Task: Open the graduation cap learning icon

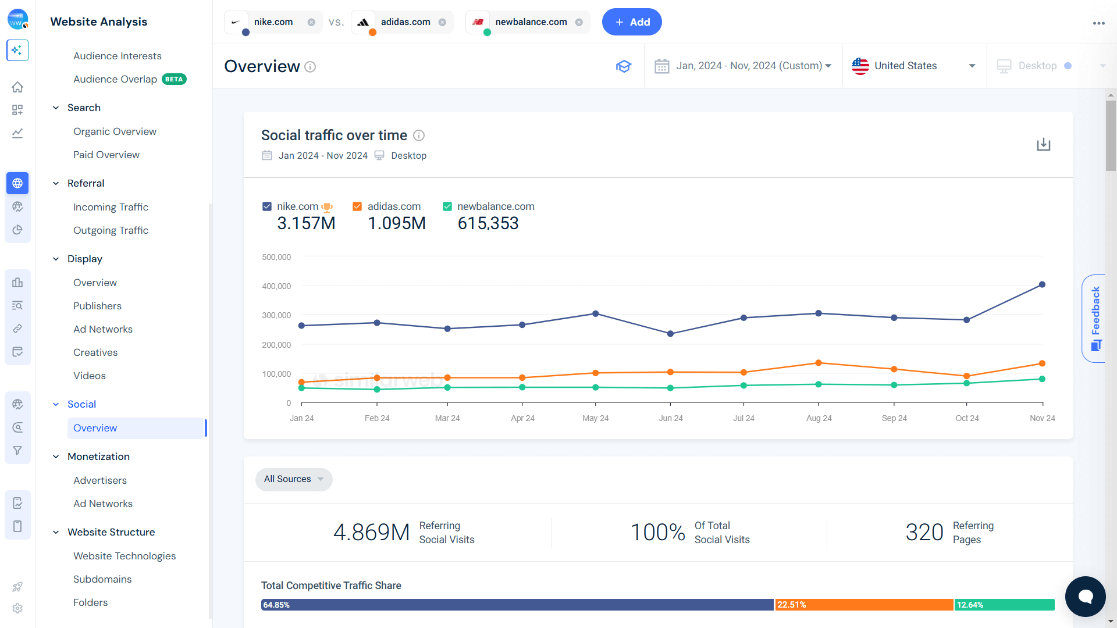Action: [624, 66]
